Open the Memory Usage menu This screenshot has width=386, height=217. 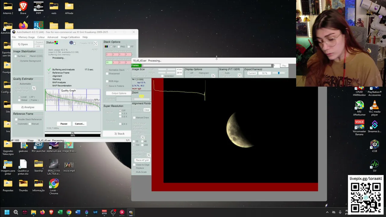coord(27,37)
